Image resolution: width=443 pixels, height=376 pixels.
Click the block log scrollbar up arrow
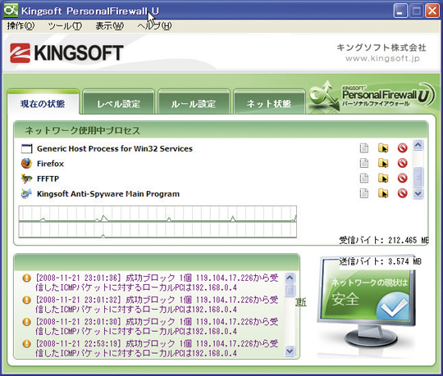click(290, 278)
